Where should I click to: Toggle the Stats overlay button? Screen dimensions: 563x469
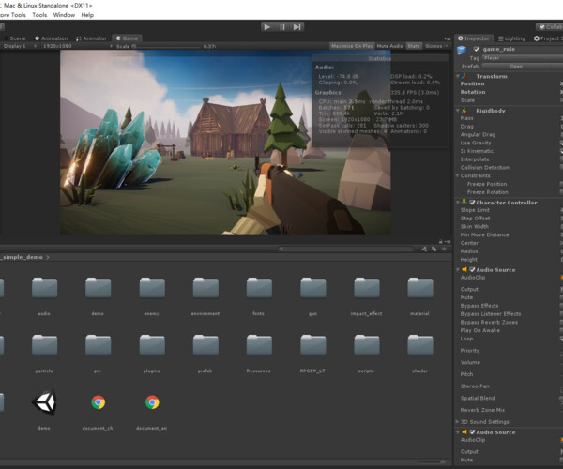point(414,46)
